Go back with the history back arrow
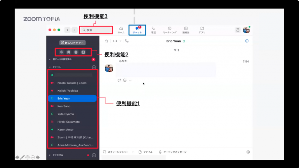Screen dimensions: 299x168 click(x=67, y=30)
